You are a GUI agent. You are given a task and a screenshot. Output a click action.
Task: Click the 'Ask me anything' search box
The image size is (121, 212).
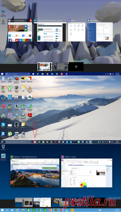click(18, 74)
